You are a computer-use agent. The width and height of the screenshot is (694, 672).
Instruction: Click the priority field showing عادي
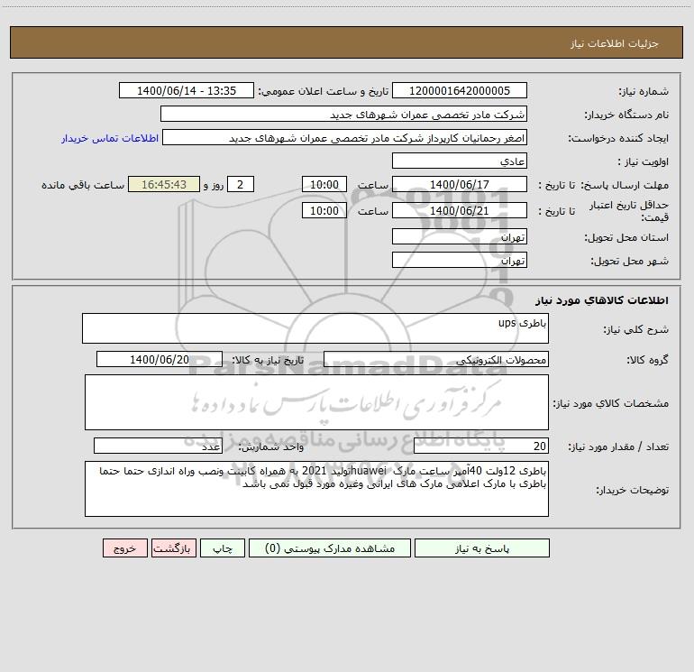point(460,161)
